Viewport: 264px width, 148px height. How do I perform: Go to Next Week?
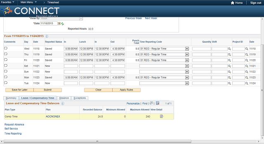(x=151, y=18)
